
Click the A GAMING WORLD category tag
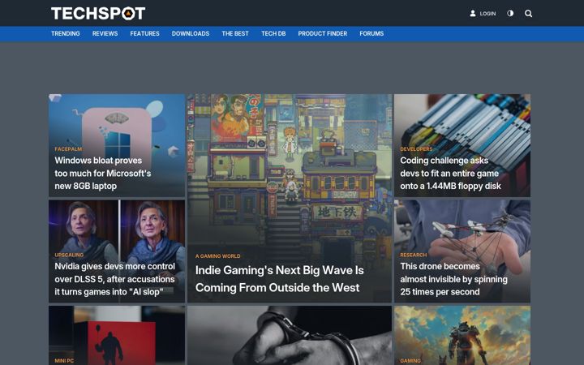pos(218,255)
